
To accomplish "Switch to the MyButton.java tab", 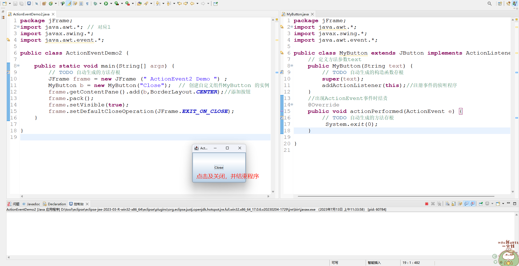I will point(297,14).
